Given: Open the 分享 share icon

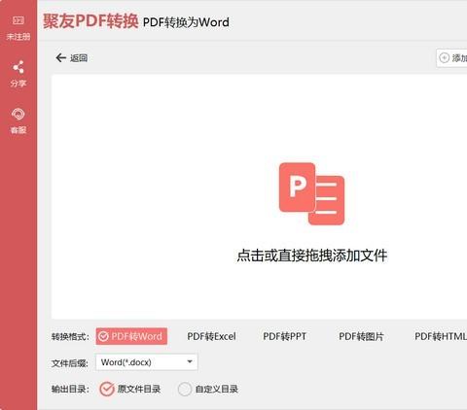Looking at the screenshot, I should click(x=18, y=67).
